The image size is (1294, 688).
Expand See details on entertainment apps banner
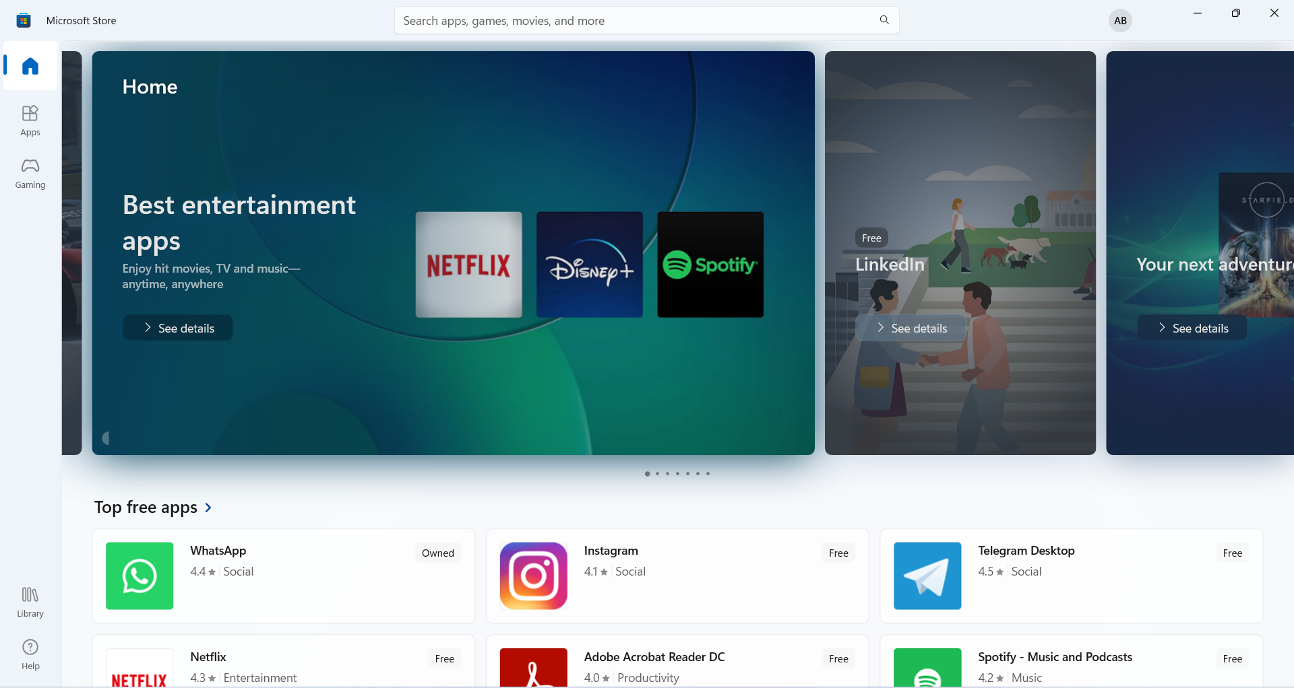click(x=177, y=327)
